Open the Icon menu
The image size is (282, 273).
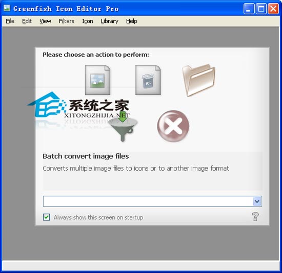tap(88, 21)
